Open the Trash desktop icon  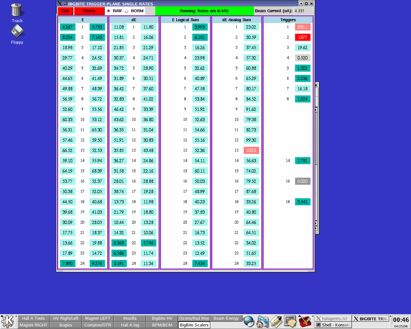tap(16, 13)
